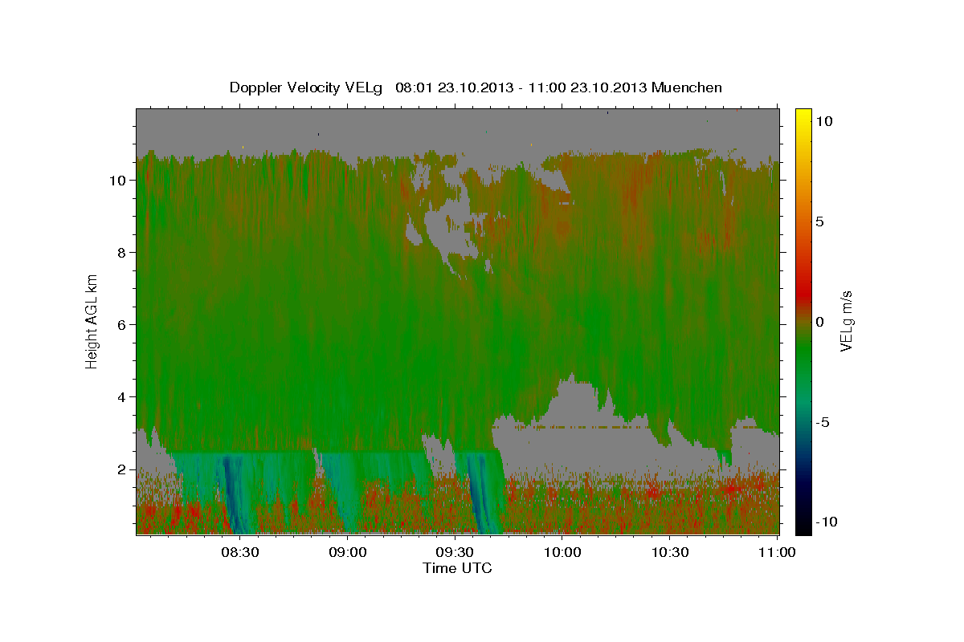Click the black bottom of the color bar
Image resolution: width=964 pixels, height=642 pixels.
[803, 527]
